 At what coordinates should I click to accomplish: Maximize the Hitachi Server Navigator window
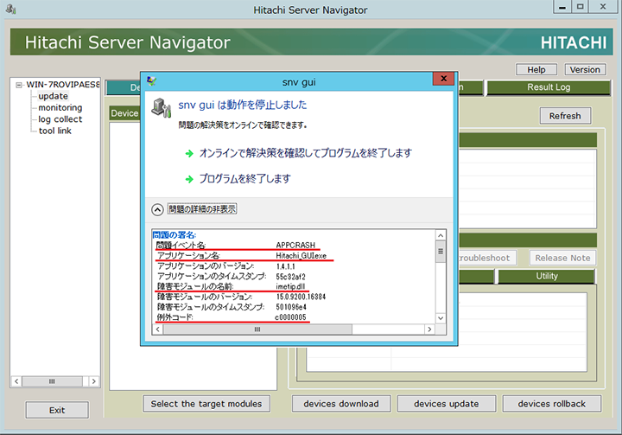tap(580, 7)
